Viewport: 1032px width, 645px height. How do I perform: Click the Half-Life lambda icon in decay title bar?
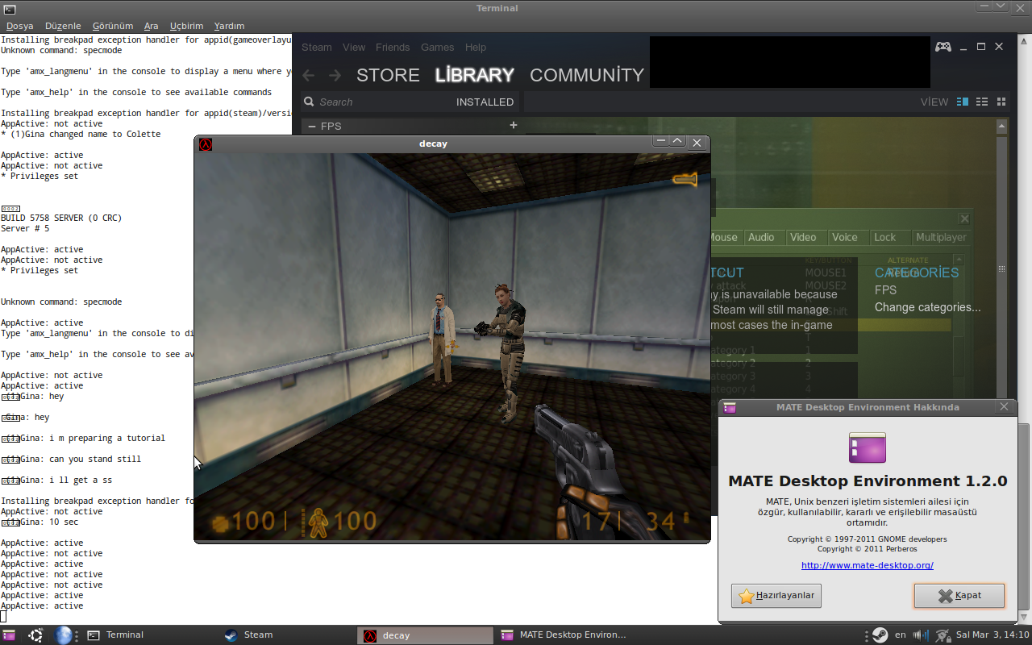[206, 144]
